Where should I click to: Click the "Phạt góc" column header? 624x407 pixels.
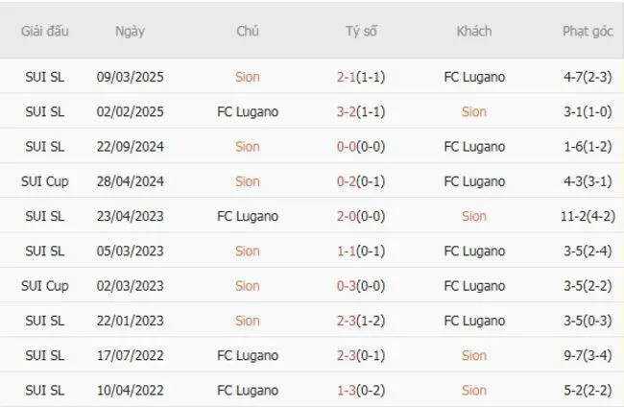coord(588,31)
